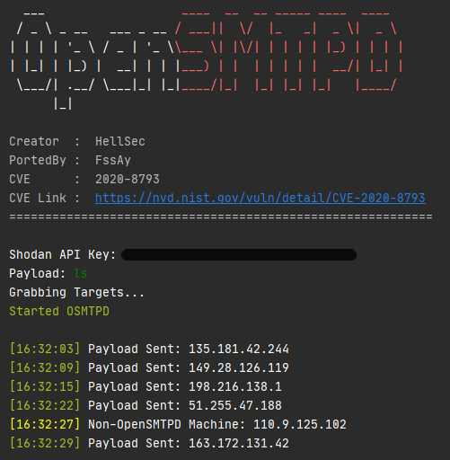The width and height of the screenshot is (450, 460).
Task: Click the Non-OpenSMTPD machine IP 110.9.125.102
Action: [x=300, y=425]
